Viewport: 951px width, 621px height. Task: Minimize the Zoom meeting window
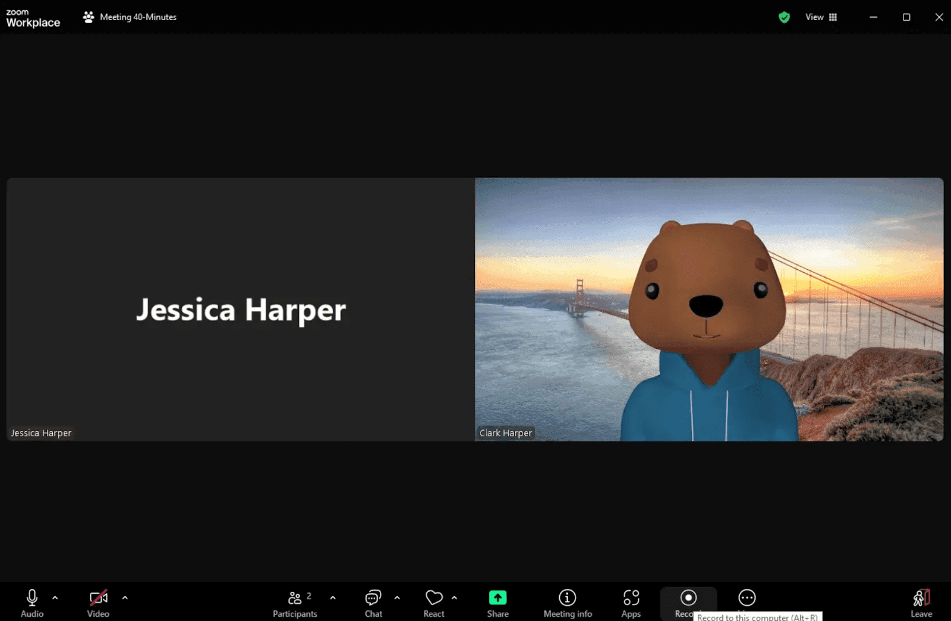point(873,17)
